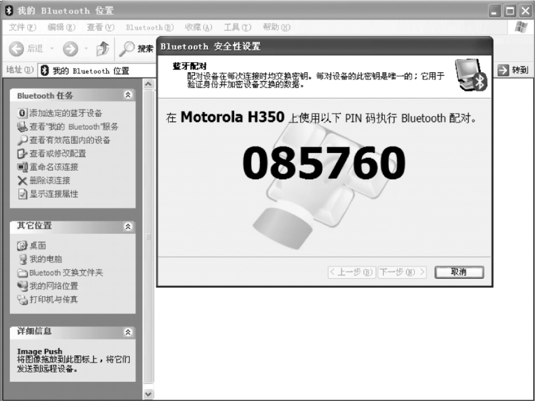Viewport: 535px width, 401px height.
Task: Click the 转到 go arrow icon
Action: click(503, 70)
